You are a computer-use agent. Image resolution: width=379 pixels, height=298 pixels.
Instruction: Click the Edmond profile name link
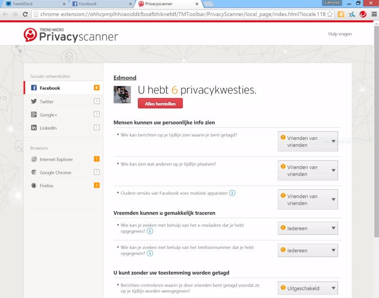(125, 78)
